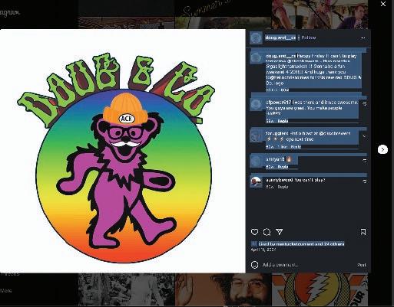Open the dougandco profile picture in the header
This screenshot has height=307, width=394.
[256, 38]
